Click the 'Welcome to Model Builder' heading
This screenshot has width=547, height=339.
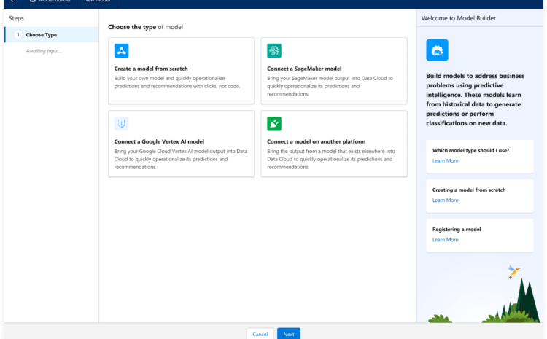pyautogui.click(x=459, y=18)
